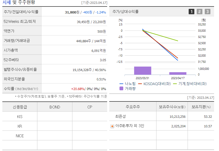The height and width of the screenshot is (151, 219).
Task: Select the 19,154,328주 / 40.56% value
Action: pos(89,70)
